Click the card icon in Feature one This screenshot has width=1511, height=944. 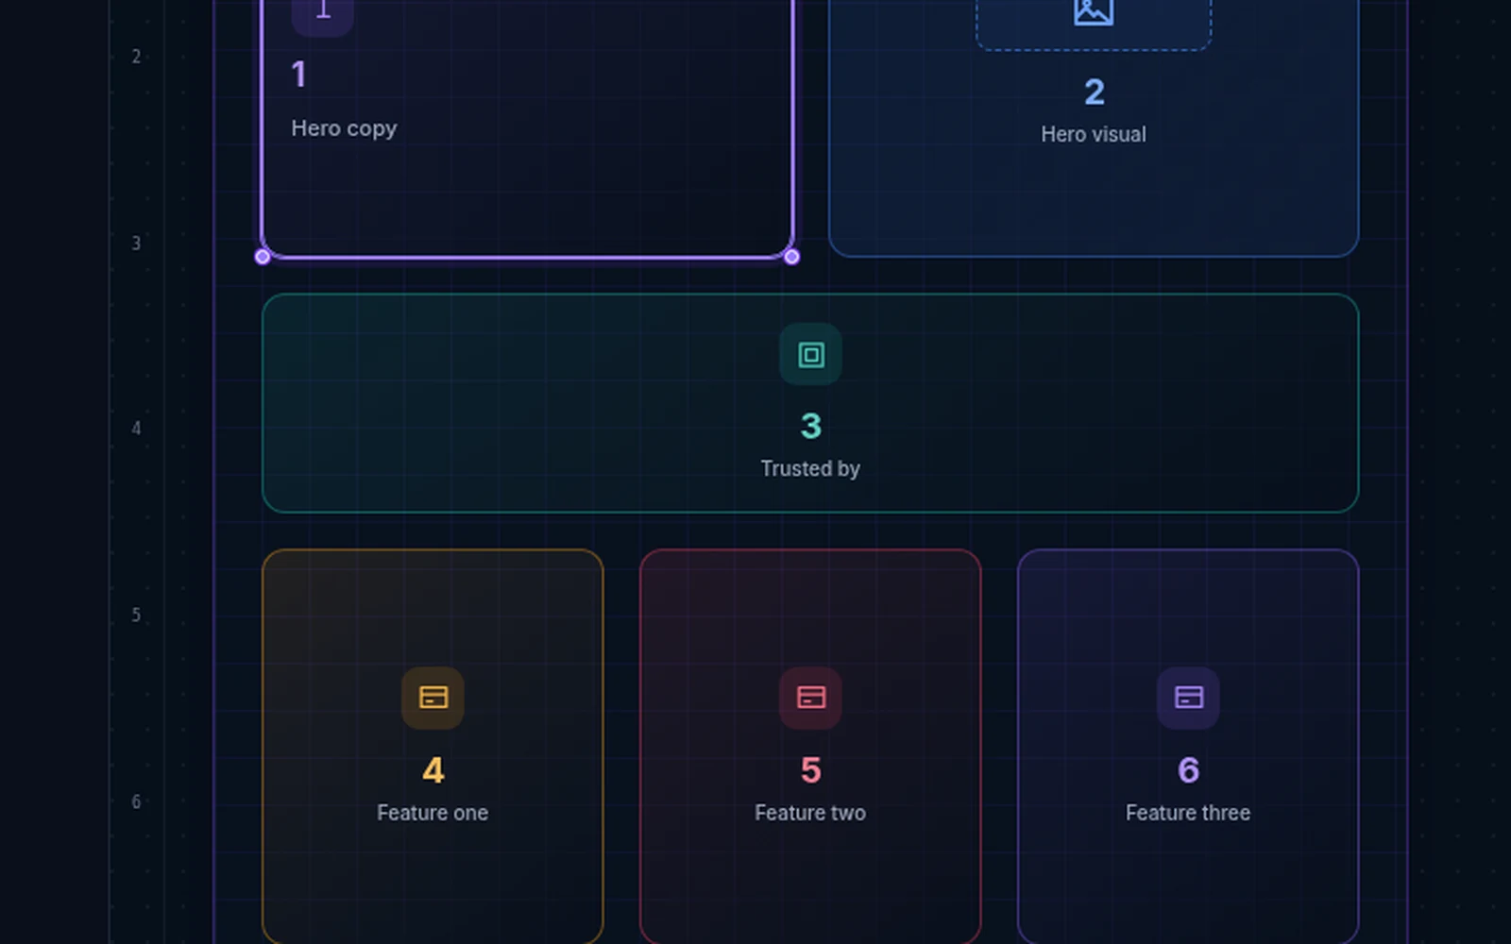coord(433,698)
